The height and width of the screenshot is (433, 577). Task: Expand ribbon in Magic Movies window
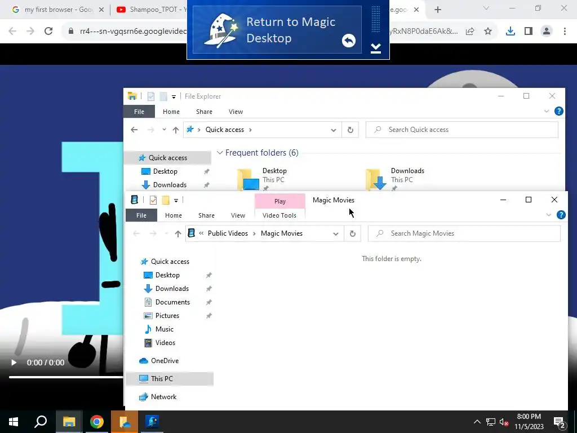(549, 215)
